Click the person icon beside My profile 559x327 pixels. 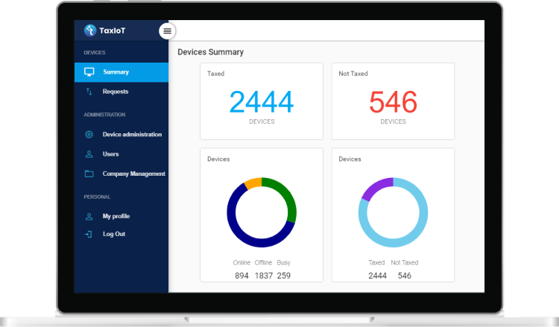[x=89, y=216]
